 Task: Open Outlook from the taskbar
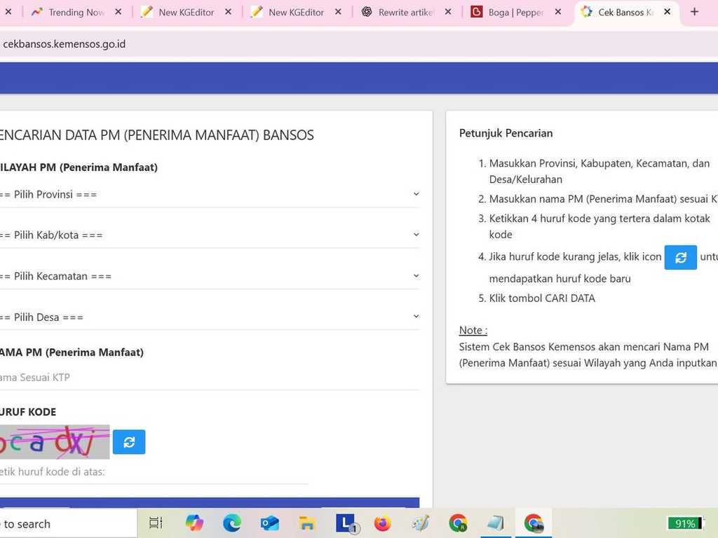(x=269, y=523)
